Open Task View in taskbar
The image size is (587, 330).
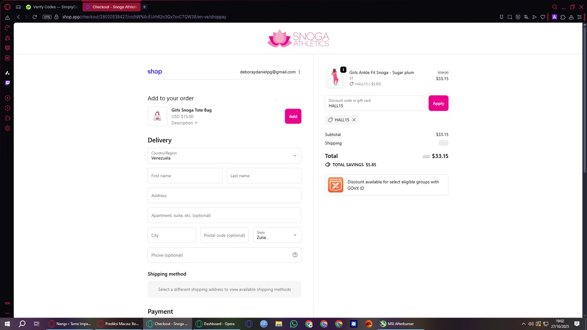37,324
